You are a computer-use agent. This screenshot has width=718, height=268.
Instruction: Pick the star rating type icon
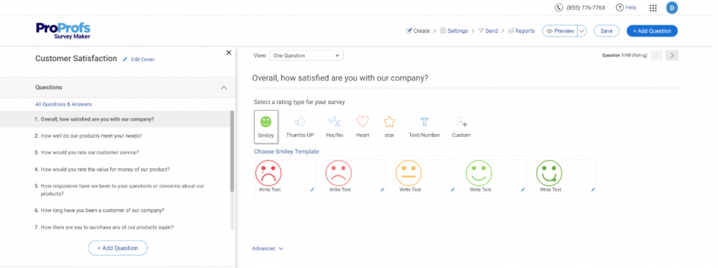tap(389, 121)
